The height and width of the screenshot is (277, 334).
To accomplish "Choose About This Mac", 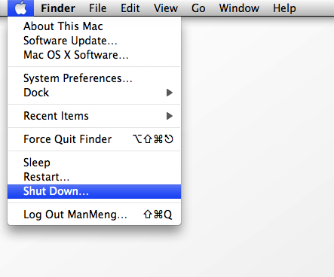I will pos(94,26).
